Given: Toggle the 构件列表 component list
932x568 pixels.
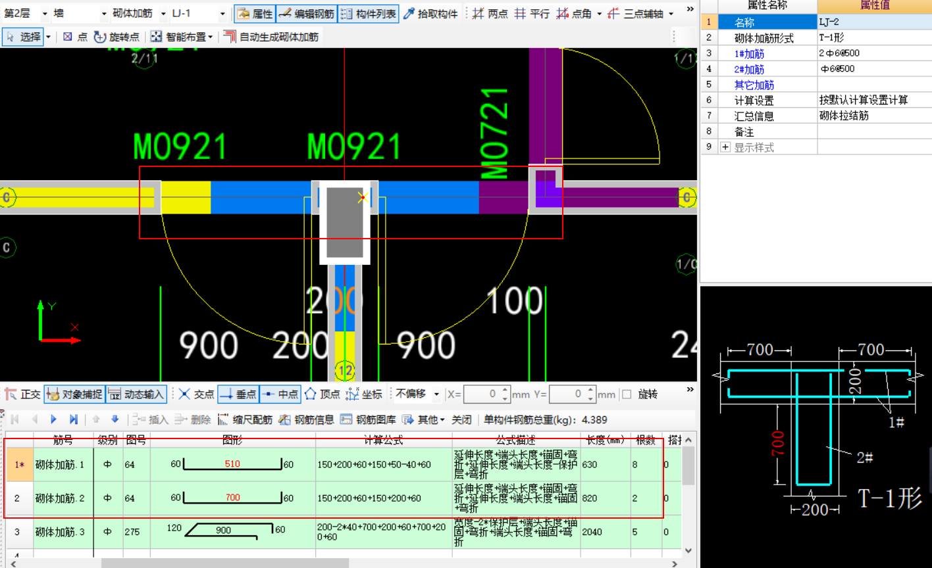Looking at the screenshot, I should tap(368, 14).
